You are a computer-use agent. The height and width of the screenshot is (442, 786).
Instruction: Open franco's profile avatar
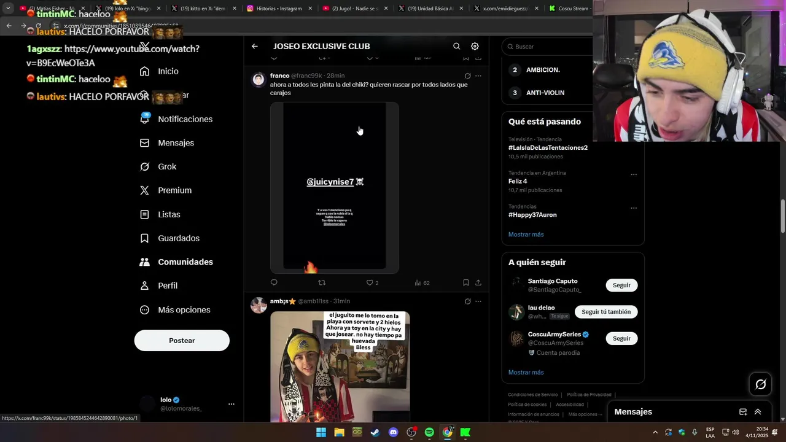259,79
